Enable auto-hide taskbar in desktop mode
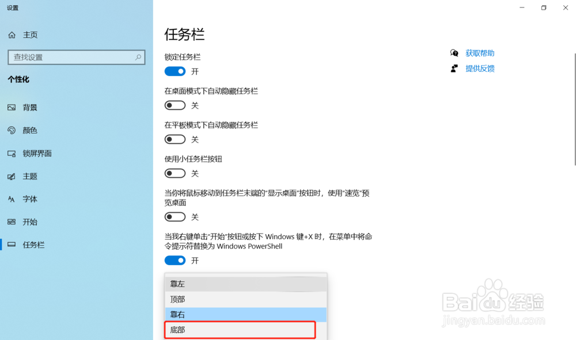 tap(175, 106)
